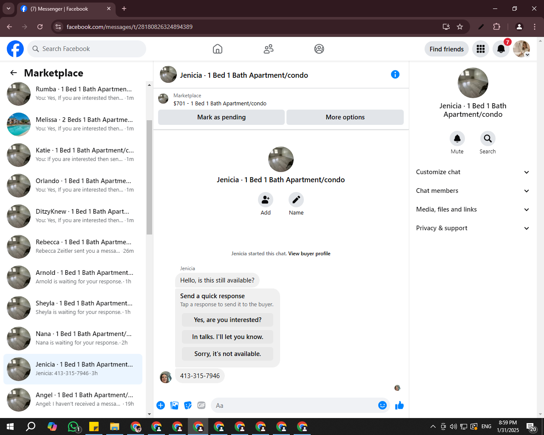This screenshot has height=435, width=544.
Task: Click Find friends button
Action: [447, 49]
